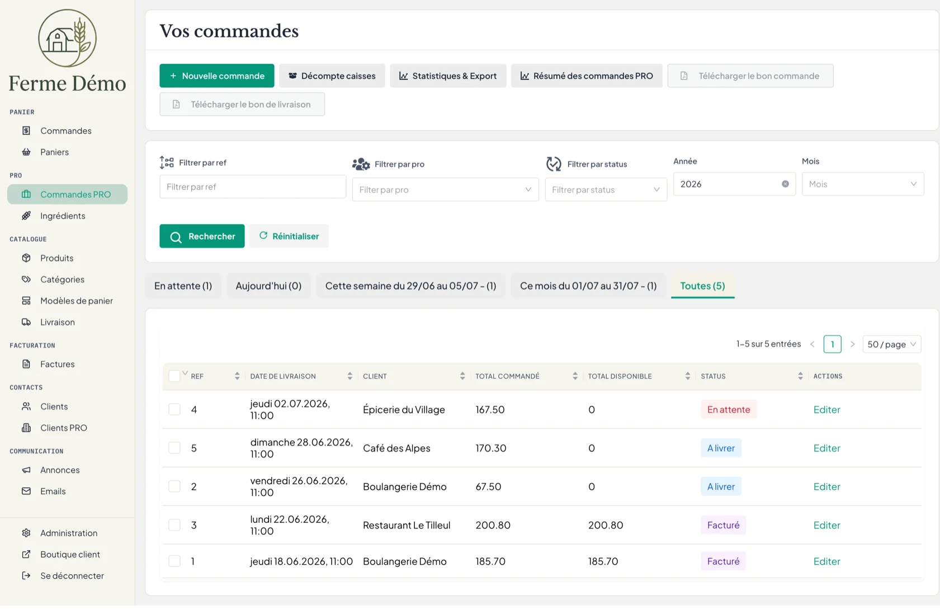Click the Boutique client external link icon
Screen dimensions: 940x610
point(26,554)
